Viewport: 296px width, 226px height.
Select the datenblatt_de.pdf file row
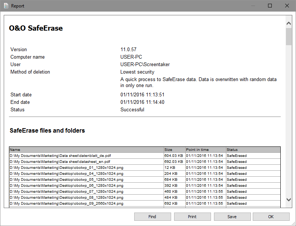145,156
